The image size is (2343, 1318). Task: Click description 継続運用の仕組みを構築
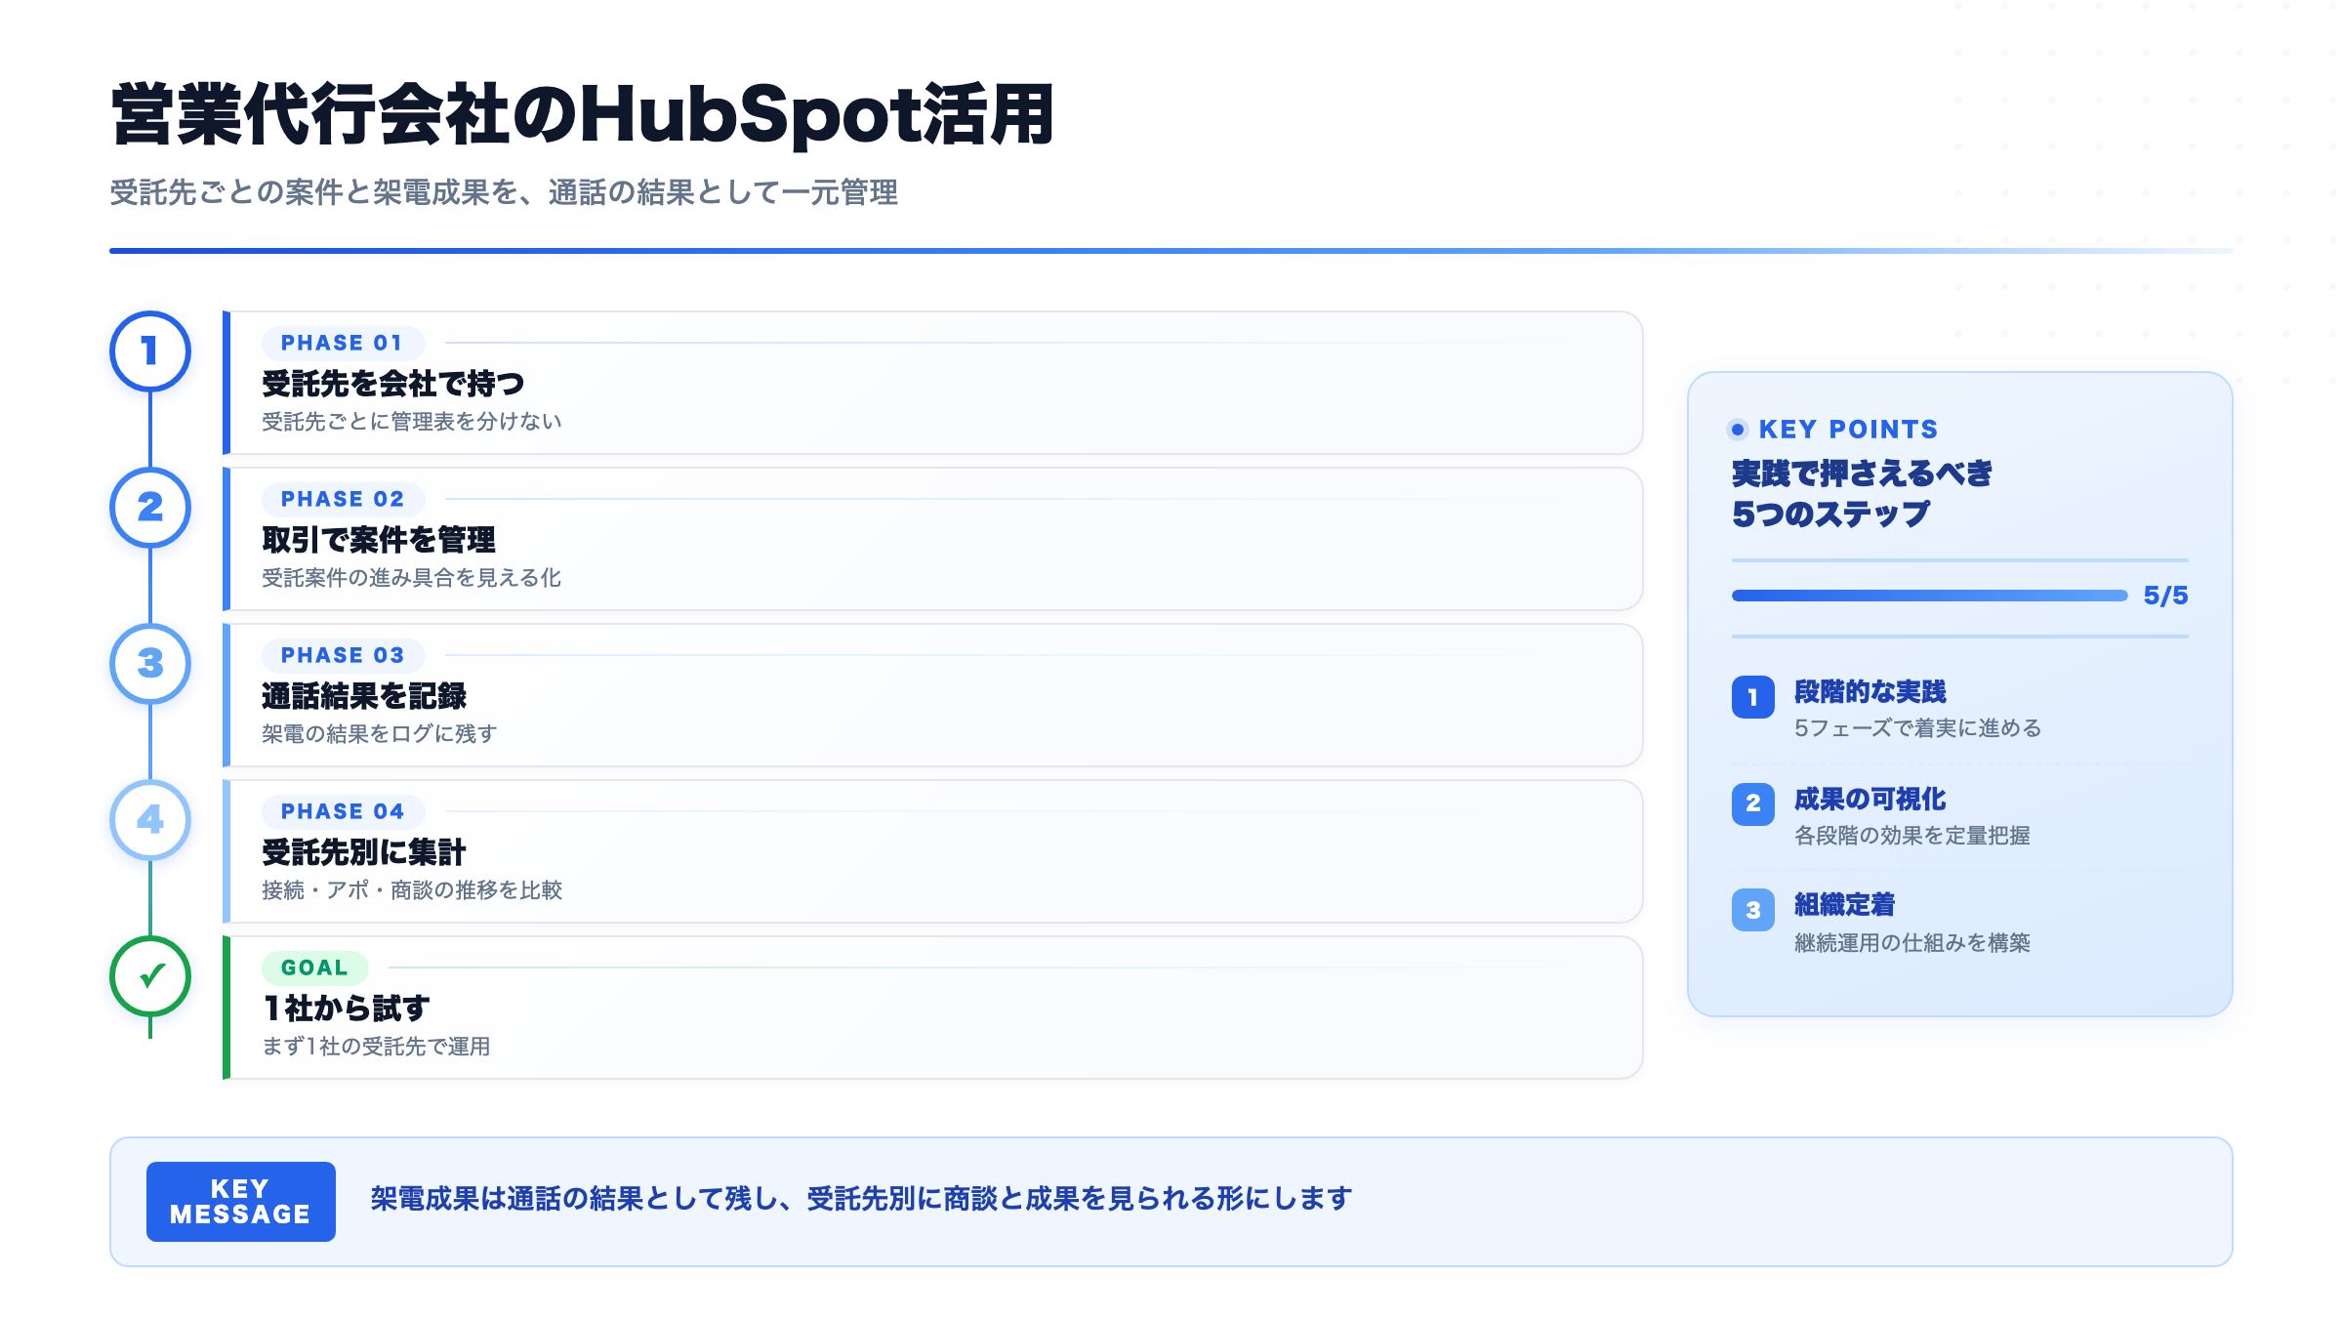coord(1911,943)
